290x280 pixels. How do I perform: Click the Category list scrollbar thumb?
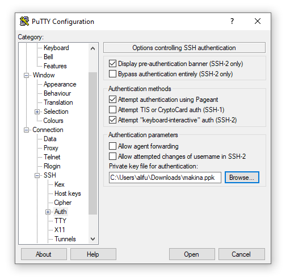tap(93, 143)
